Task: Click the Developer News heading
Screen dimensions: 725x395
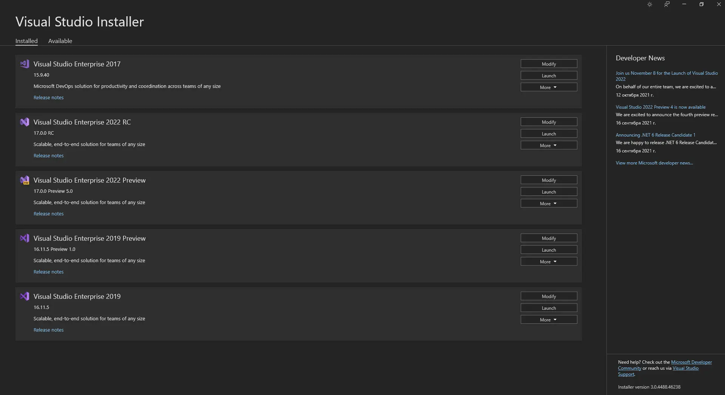Action: click(x=640, y=58)
